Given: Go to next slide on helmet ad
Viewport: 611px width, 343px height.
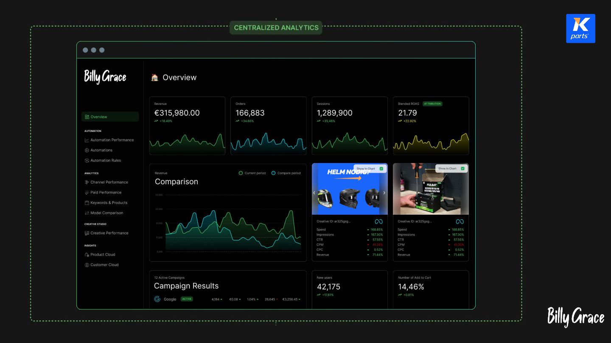Looking at the screenshot, I should pos(384,193).
